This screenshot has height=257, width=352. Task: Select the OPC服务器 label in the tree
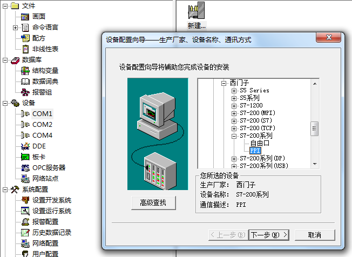(49, 168)
